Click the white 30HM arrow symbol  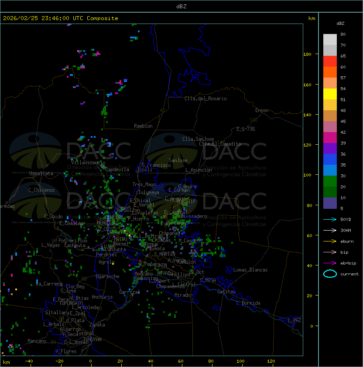[x=330, y=230]
